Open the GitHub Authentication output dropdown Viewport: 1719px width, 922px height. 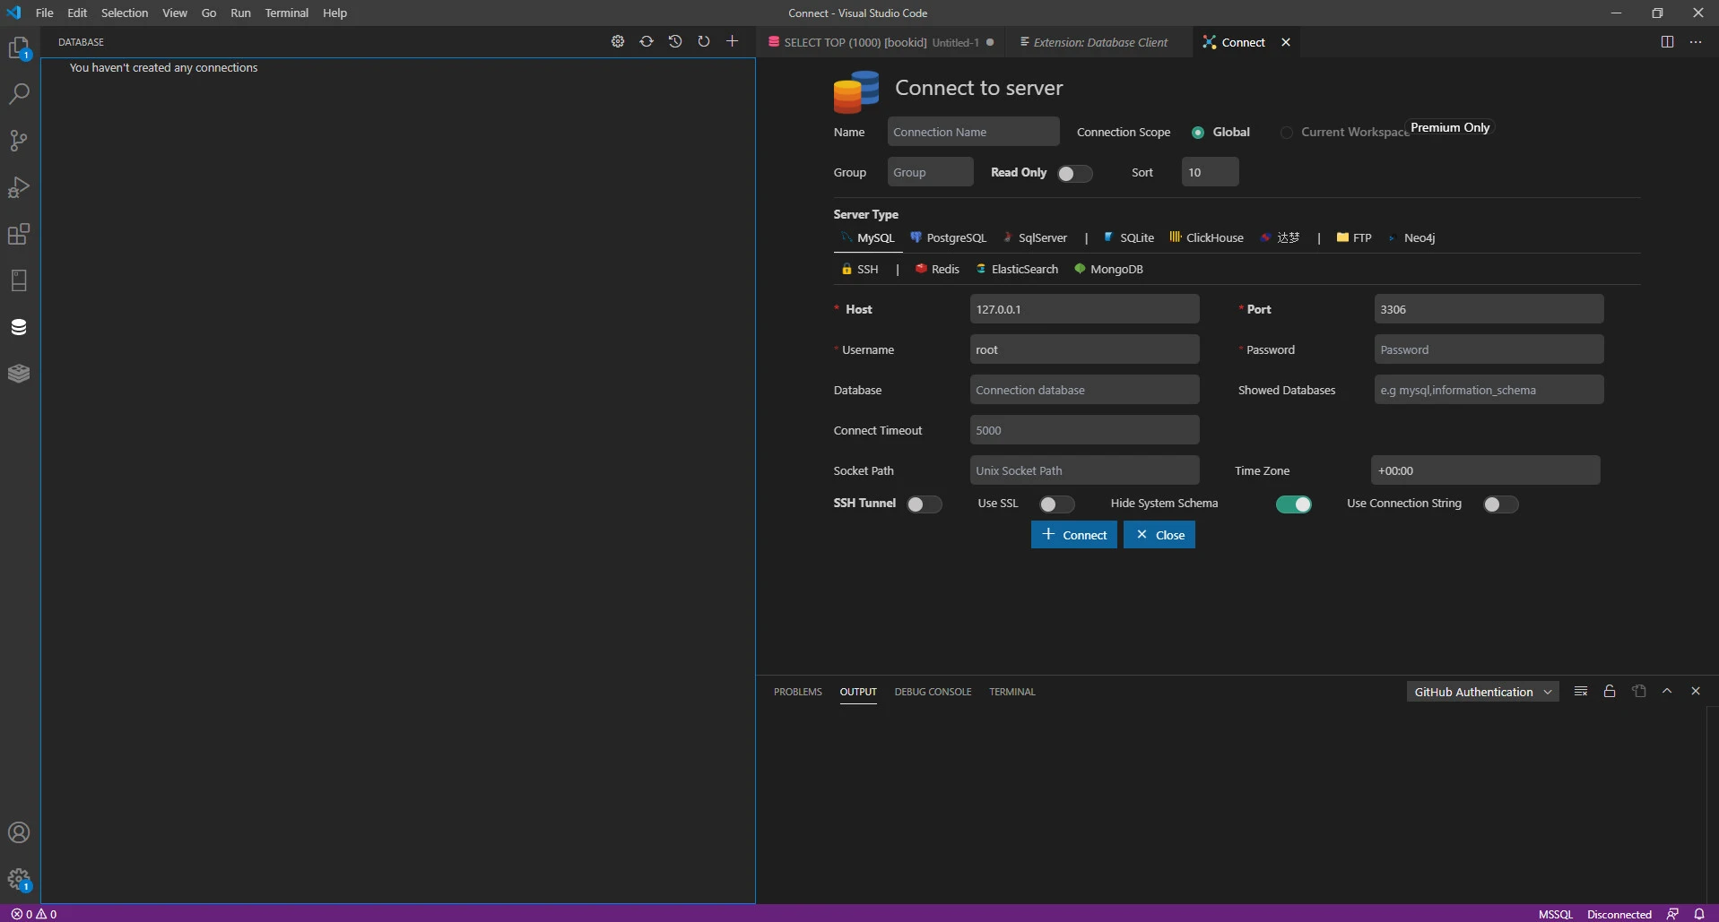[x=1482, y=692]
